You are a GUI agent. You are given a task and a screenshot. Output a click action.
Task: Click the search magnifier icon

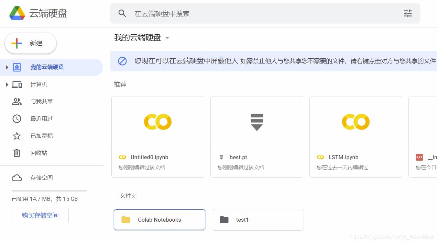[122, 13]
